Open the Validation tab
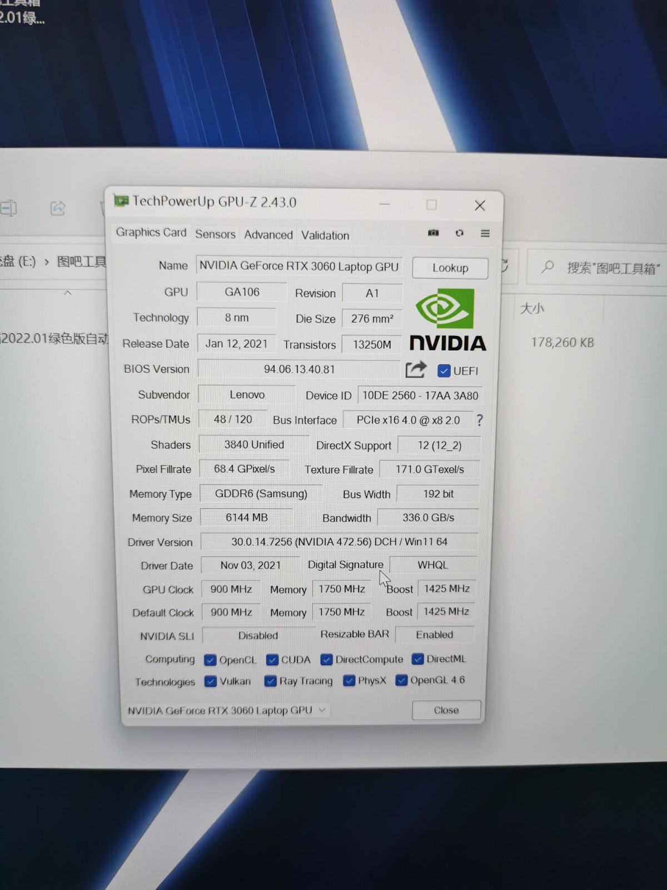The width and height of the screenshot is (667, 890). (325, 235)
